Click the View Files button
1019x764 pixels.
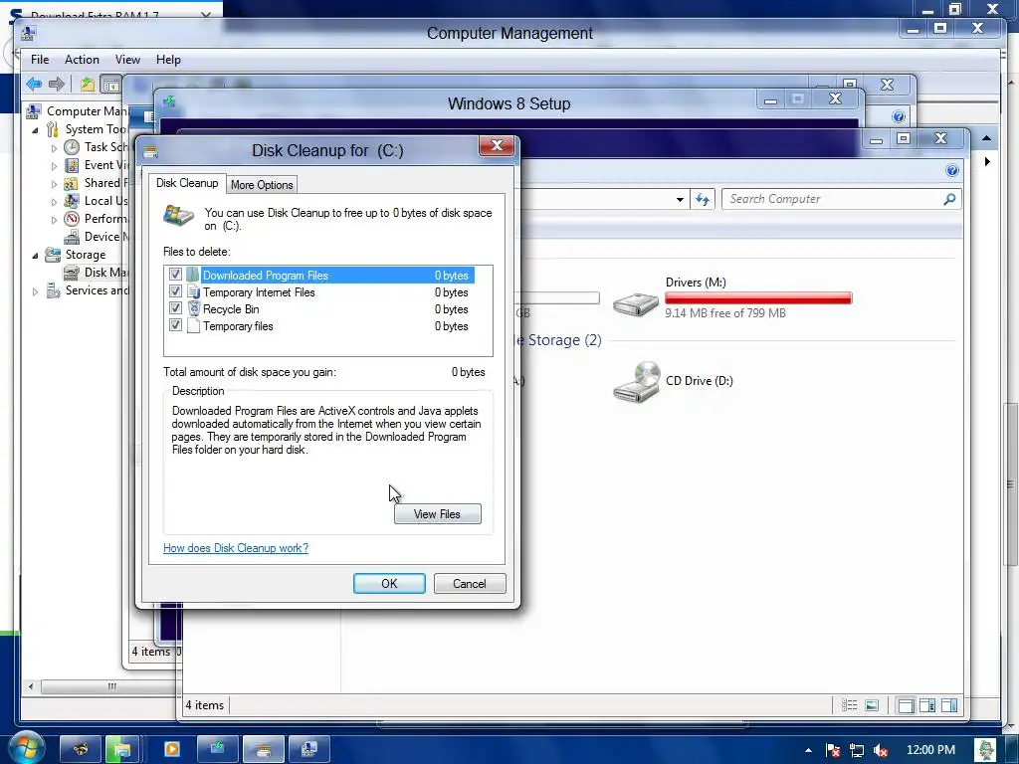(x=438, y=514)
